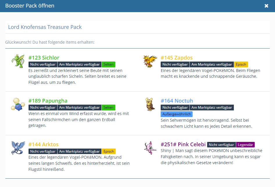
Task: Click the Zapdos sprite icon
Action: tap(150, 61)
